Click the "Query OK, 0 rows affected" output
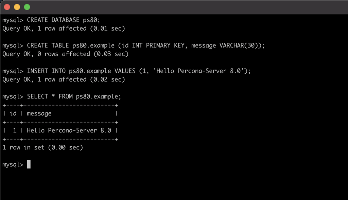This screenshot has height=200, width=348. pos(45,54)
